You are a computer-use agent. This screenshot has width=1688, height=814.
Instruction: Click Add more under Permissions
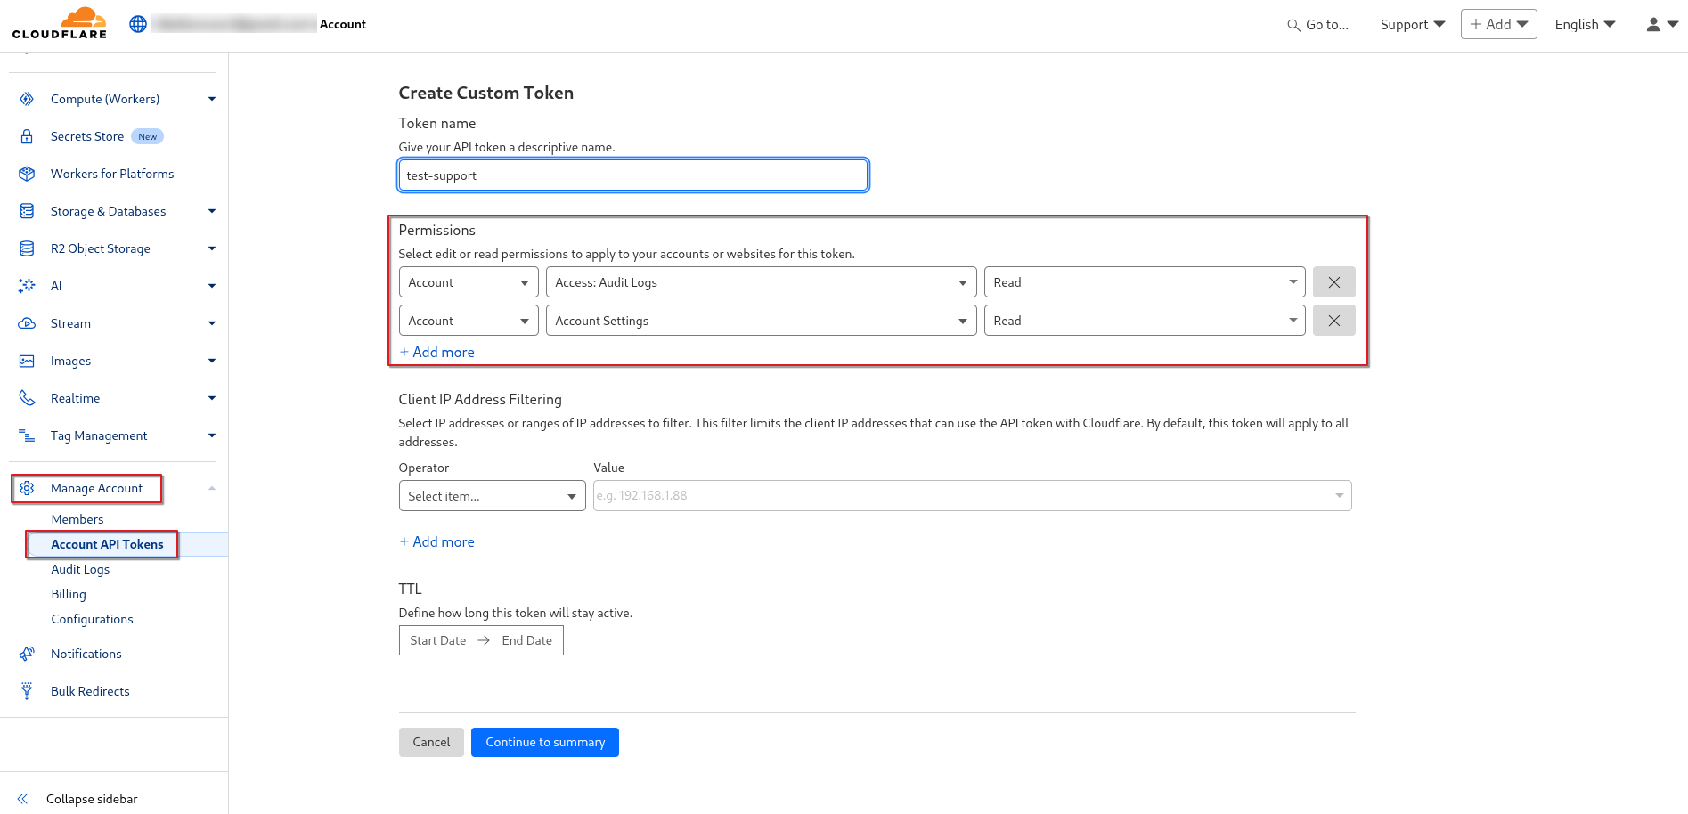436,353
